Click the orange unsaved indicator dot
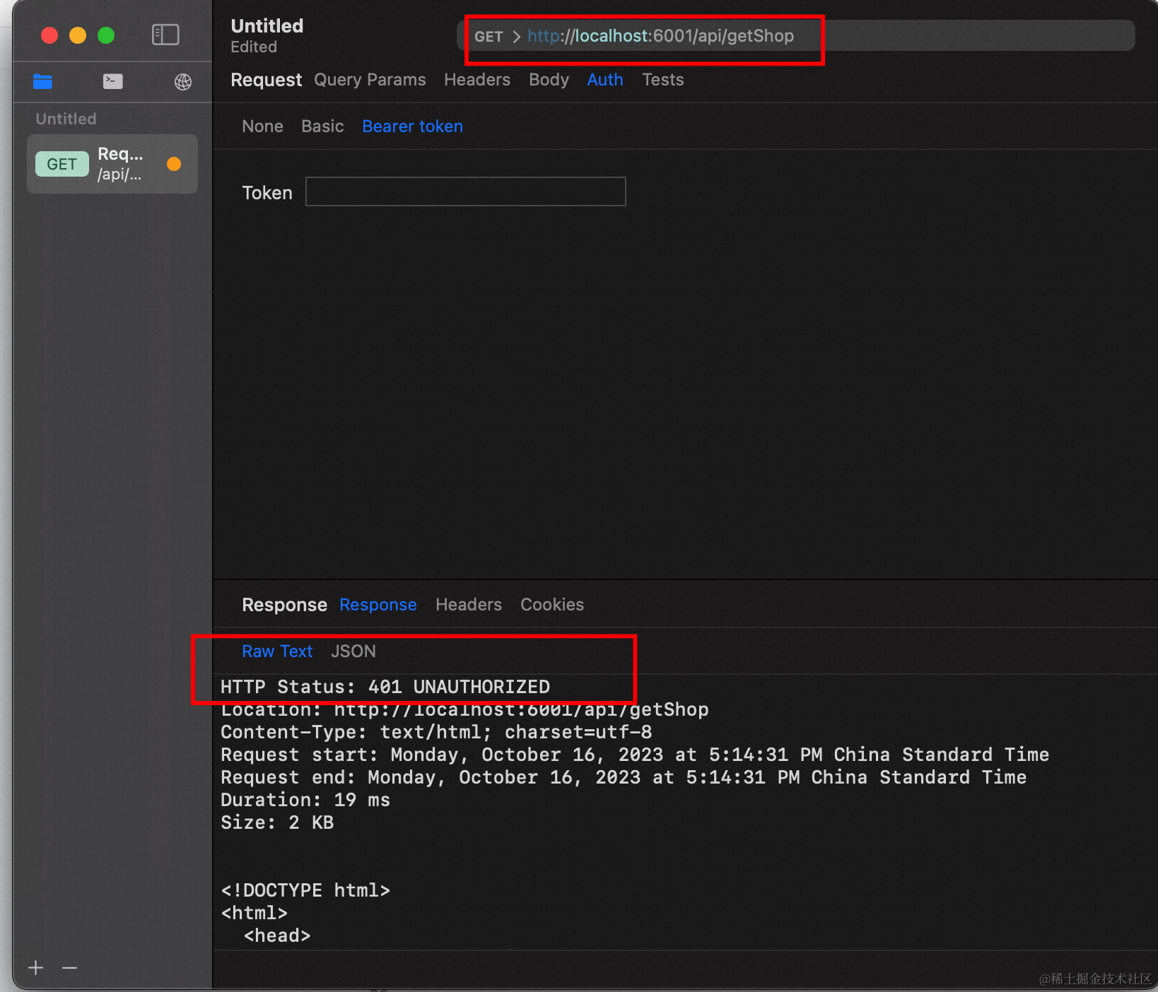Viewport: 1158px width, 992px height. click(x=174, y=164)
